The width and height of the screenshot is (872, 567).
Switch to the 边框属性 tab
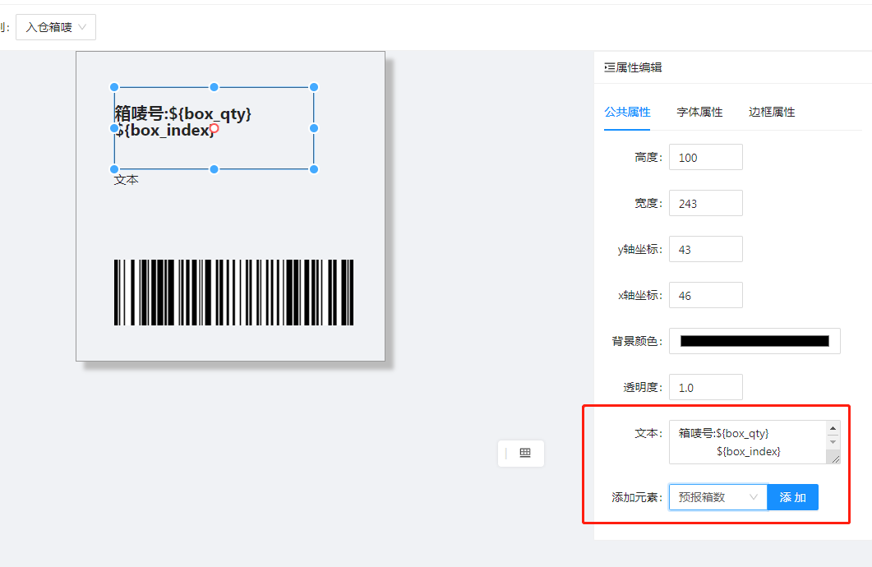(772, 112)
